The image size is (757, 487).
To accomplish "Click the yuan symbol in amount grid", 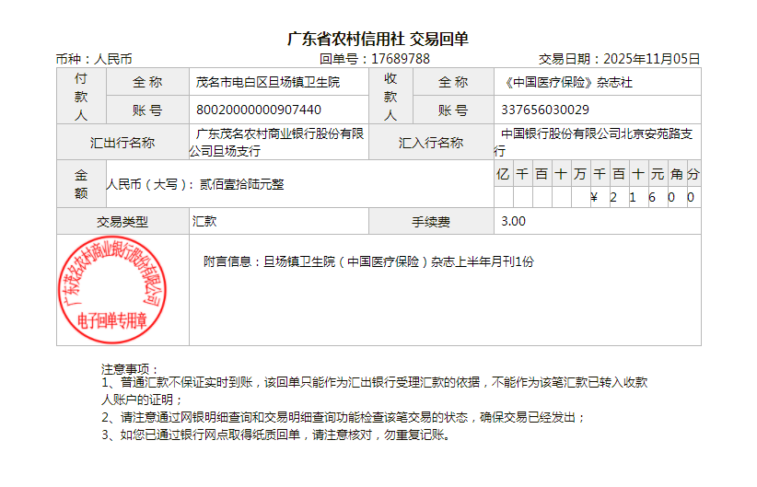I will pos(594,197).
